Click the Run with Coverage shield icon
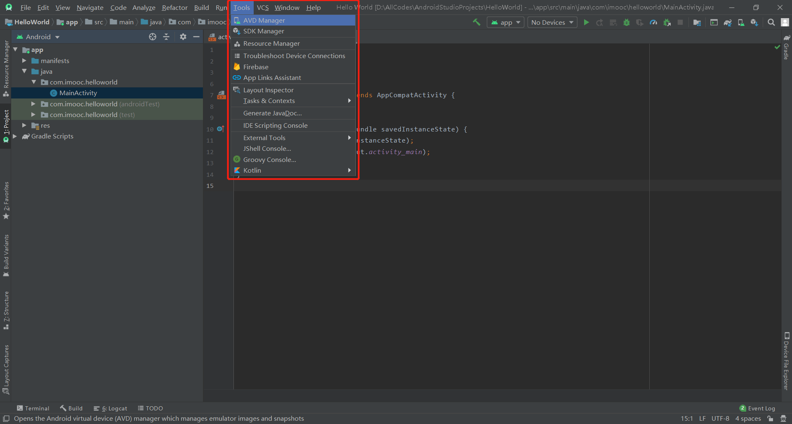The image size is (792, 424). (640, 22)
